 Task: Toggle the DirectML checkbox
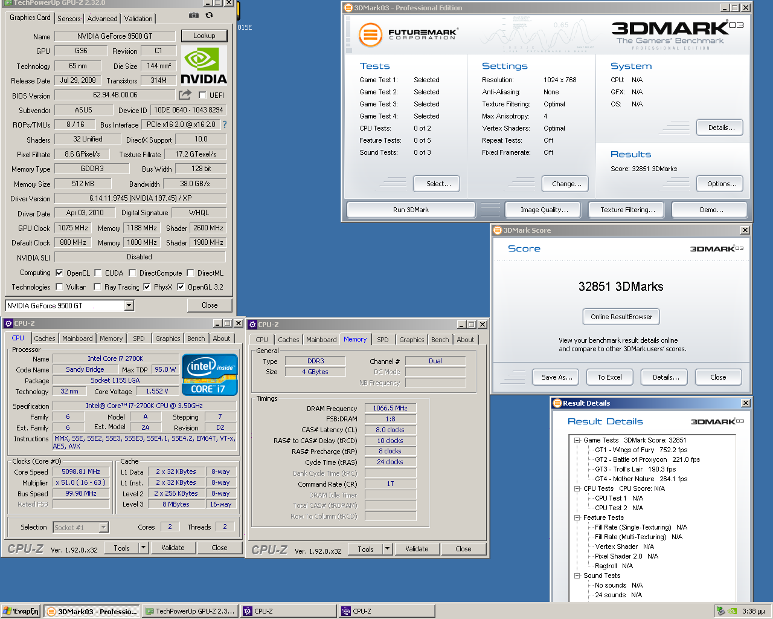(x=190, y=273)
